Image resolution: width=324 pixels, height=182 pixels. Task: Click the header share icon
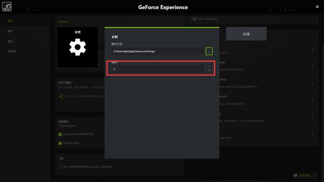262,10
